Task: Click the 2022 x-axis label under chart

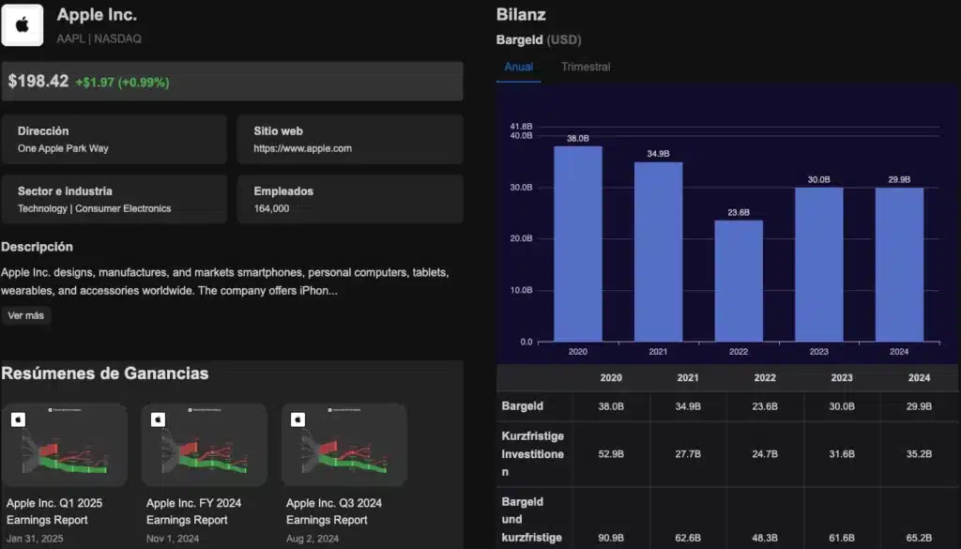Action: [x=739, y=352]
